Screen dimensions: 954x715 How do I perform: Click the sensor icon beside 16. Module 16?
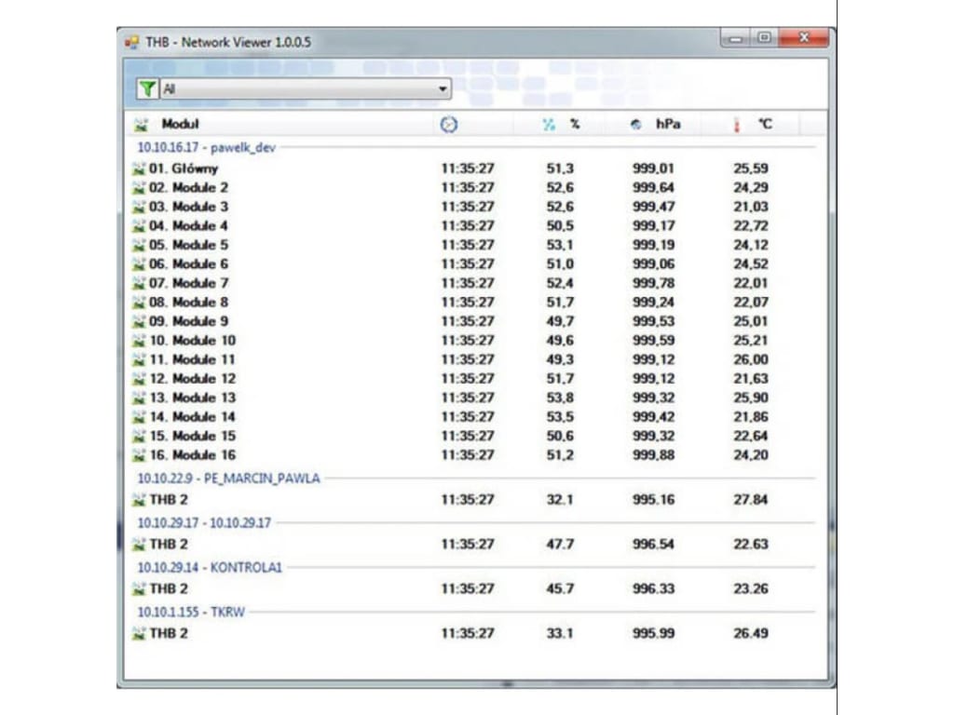[137, 454]
